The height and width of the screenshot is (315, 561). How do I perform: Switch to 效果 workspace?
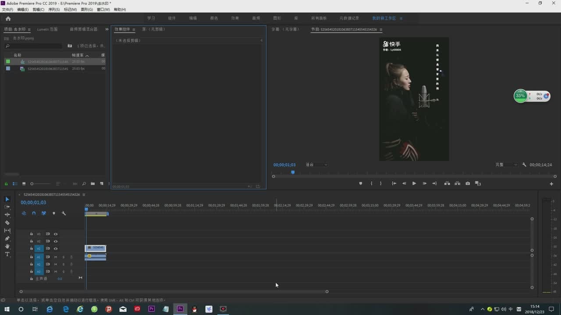(235, 18)
